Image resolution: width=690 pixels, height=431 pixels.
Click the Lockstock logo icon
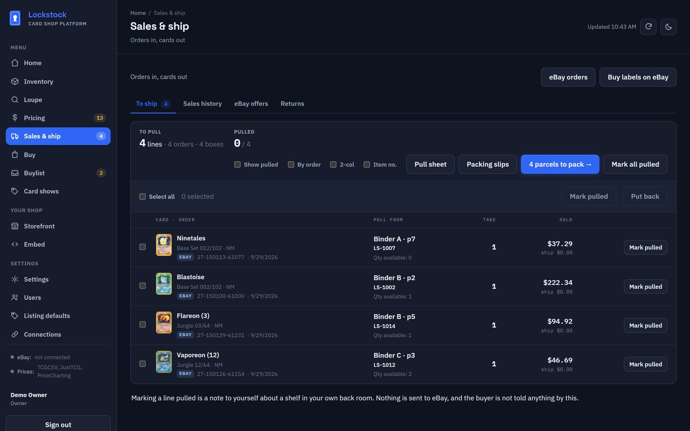(x=15, y=18)
